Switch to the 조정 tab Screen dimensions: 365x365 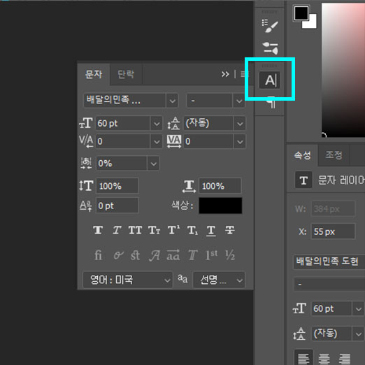pos(334,155)
